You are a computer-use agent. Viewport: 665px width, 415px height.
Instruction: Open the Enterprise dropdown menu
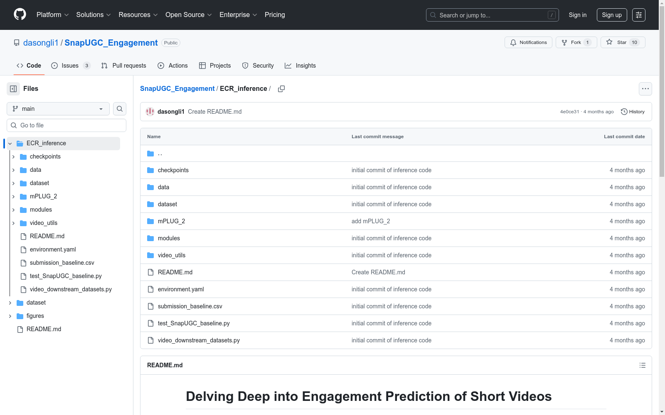tap(238, 15)
